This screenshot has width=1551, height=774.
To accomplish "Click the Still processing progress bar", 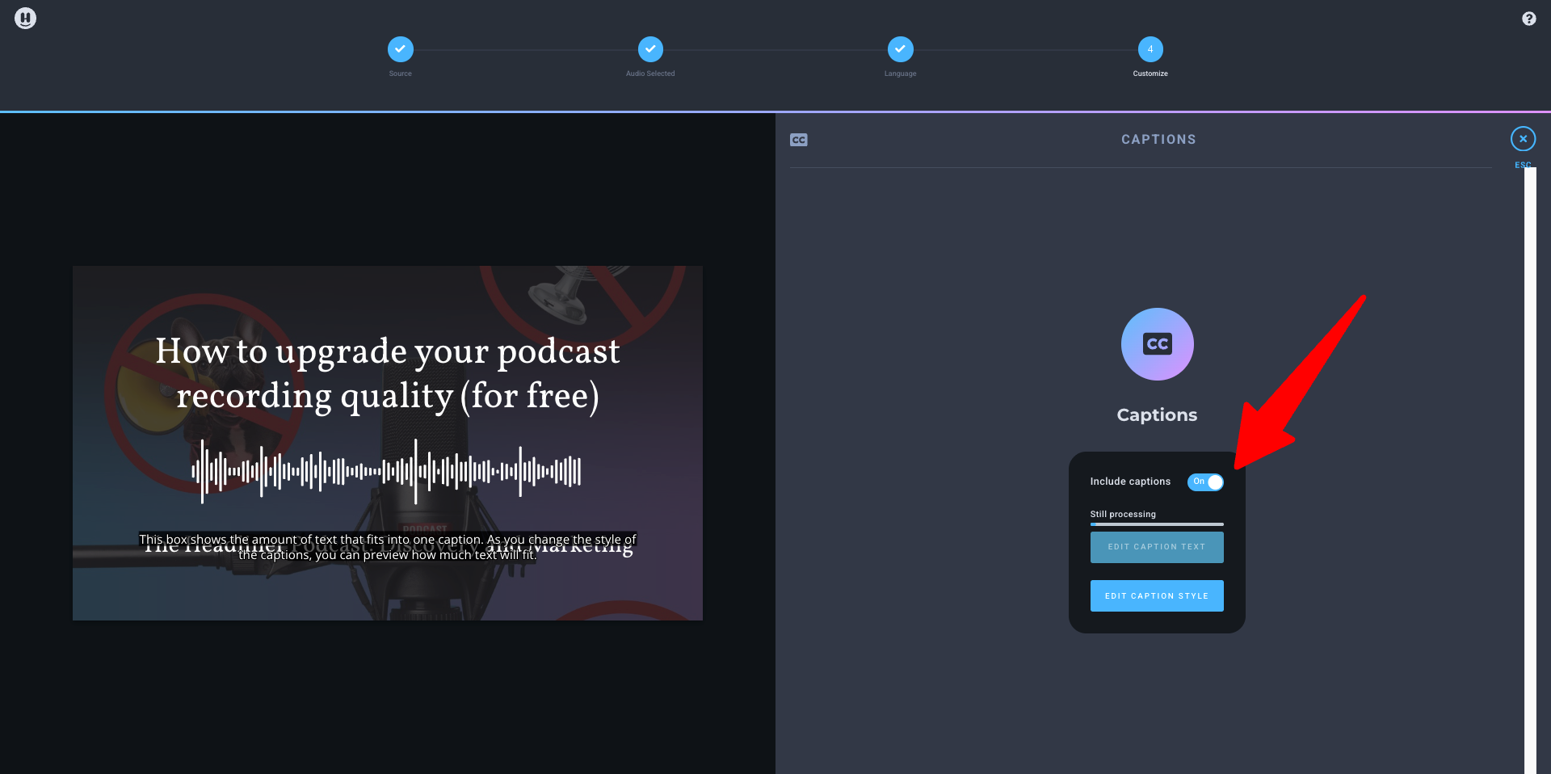I will tap(1156, 526).
